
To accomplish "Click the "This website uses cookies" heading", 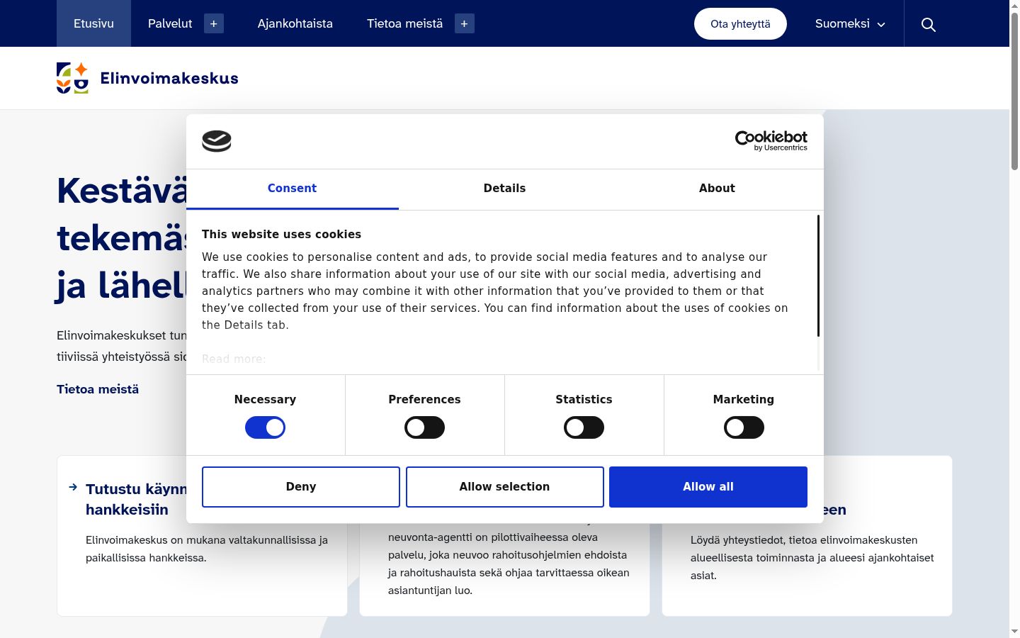I will (281, 235).
